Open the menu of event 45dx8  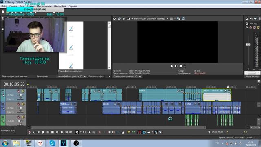(x=75, y=104)
